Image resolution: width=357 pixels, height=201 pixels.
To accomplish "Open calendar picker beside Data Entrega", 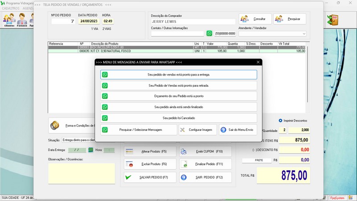I will pyautogui.click(x=91, y=150).
